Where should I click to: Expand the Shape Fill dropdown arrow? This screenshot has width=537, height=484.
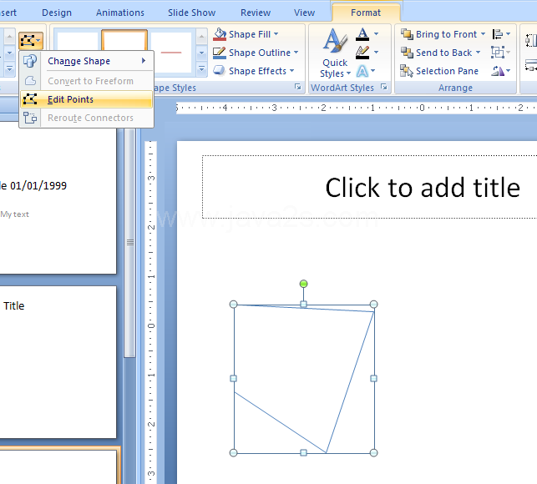pyautogui.click(x=276, y=34)
